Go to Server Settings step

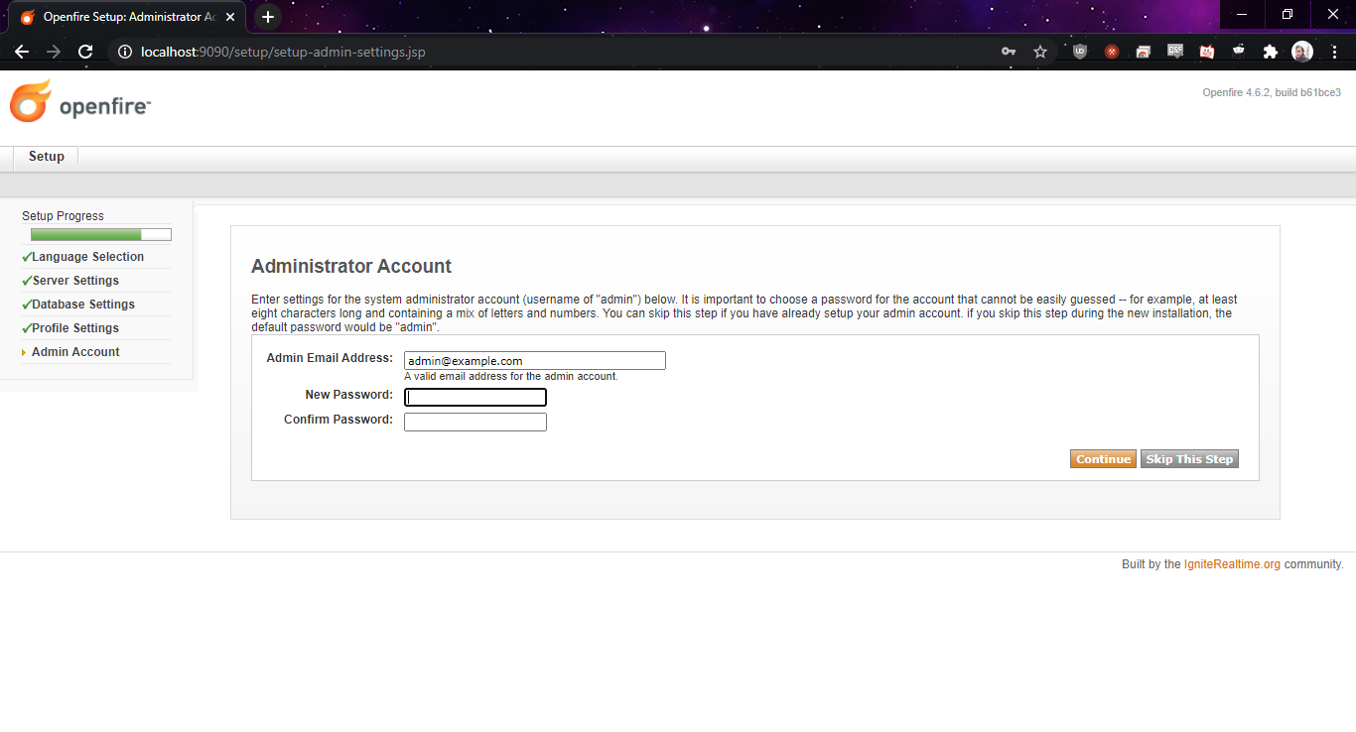[x=75, y=281]
